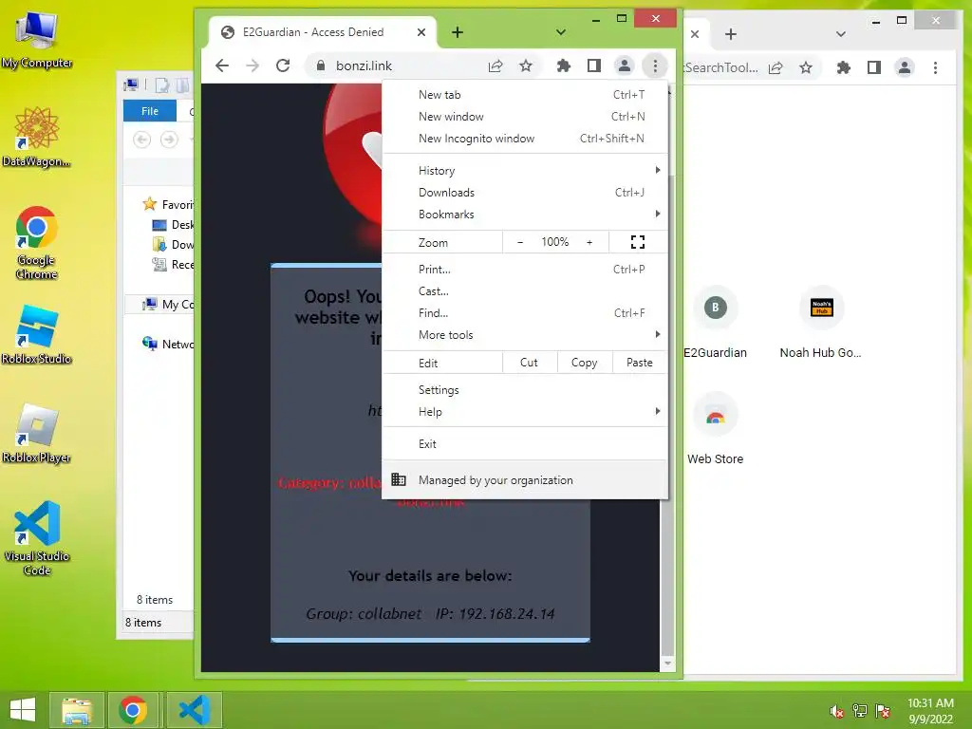Select the Visual Studio Code desktop shortcut

tap(37, 538)
